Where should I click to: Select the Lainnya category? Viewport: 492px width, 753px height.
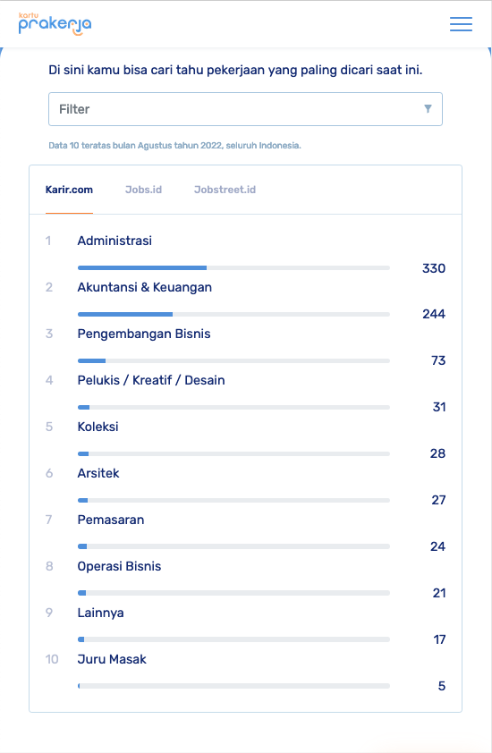point(100,613)
